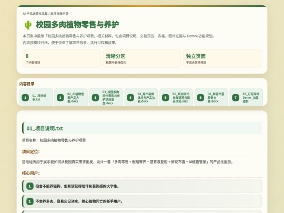This screenshot has width=284, height=213.
Task: Select the 04_用户画像痛点与产品功能.docx entry
Action: 141,97
